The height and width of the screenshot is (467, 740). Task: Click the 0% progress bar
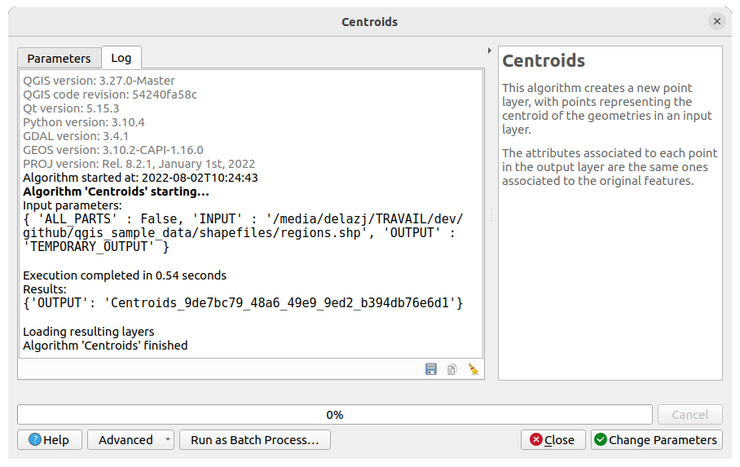point(334,415)
